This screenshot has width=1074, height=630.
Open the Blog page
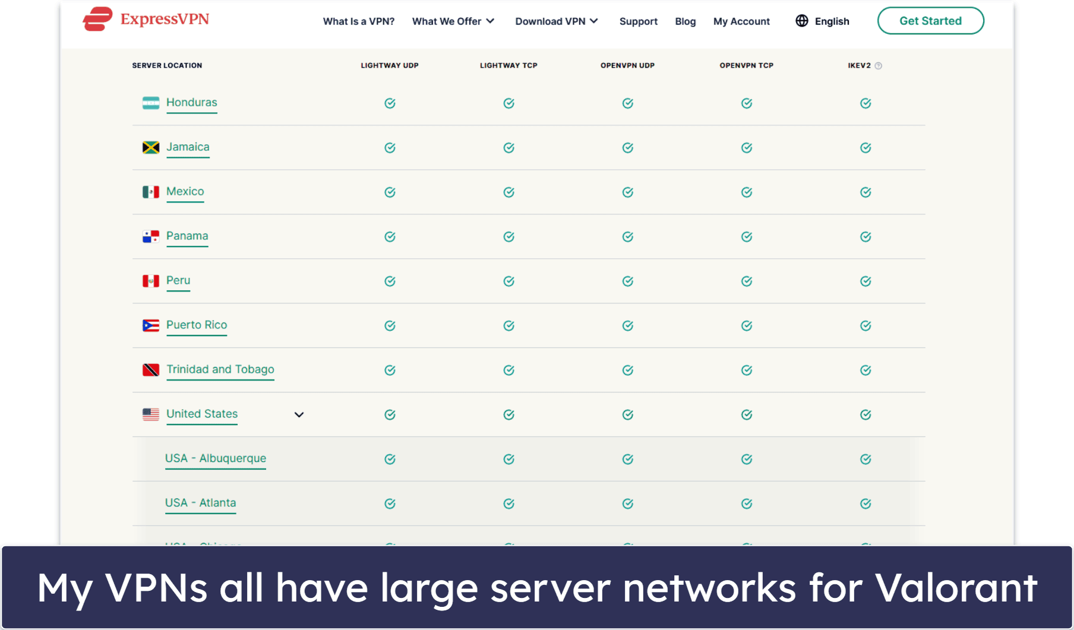pyautogui.click(x=685, y=21)
